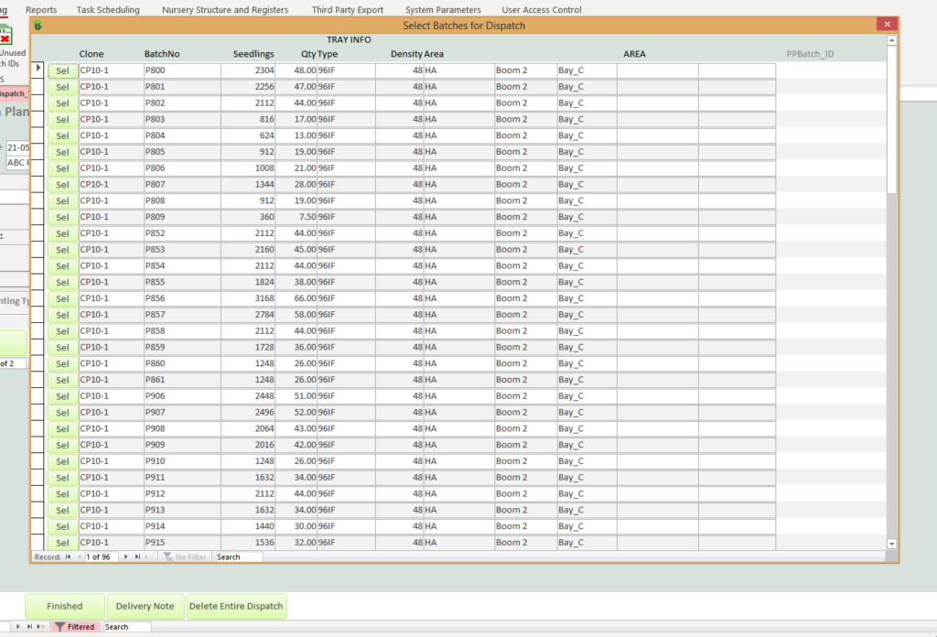
Task: Select batch P805 with Sel button
Action: coord(62,152)
